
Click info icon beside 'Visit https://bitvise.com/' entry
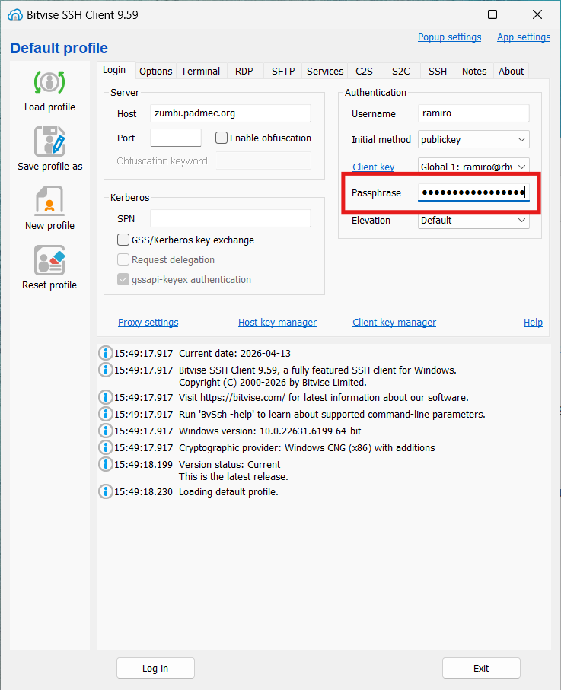105,397
